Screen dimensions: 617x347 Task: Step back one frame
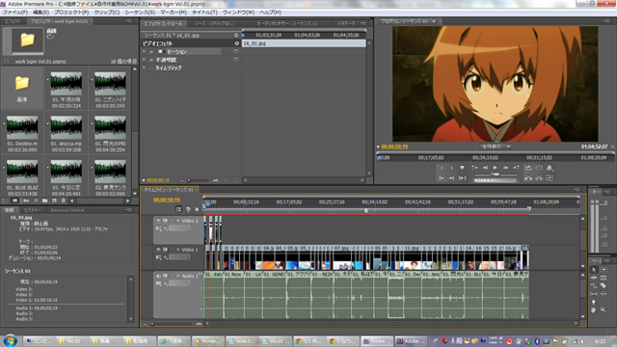(485, 168)
